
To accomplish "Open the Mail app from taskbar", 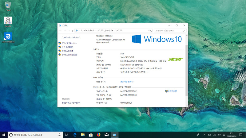I will pos(106,135).
